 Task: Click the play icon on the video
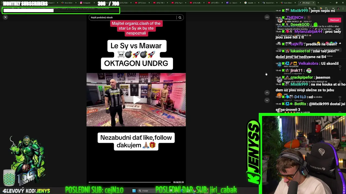coord(136,100)
